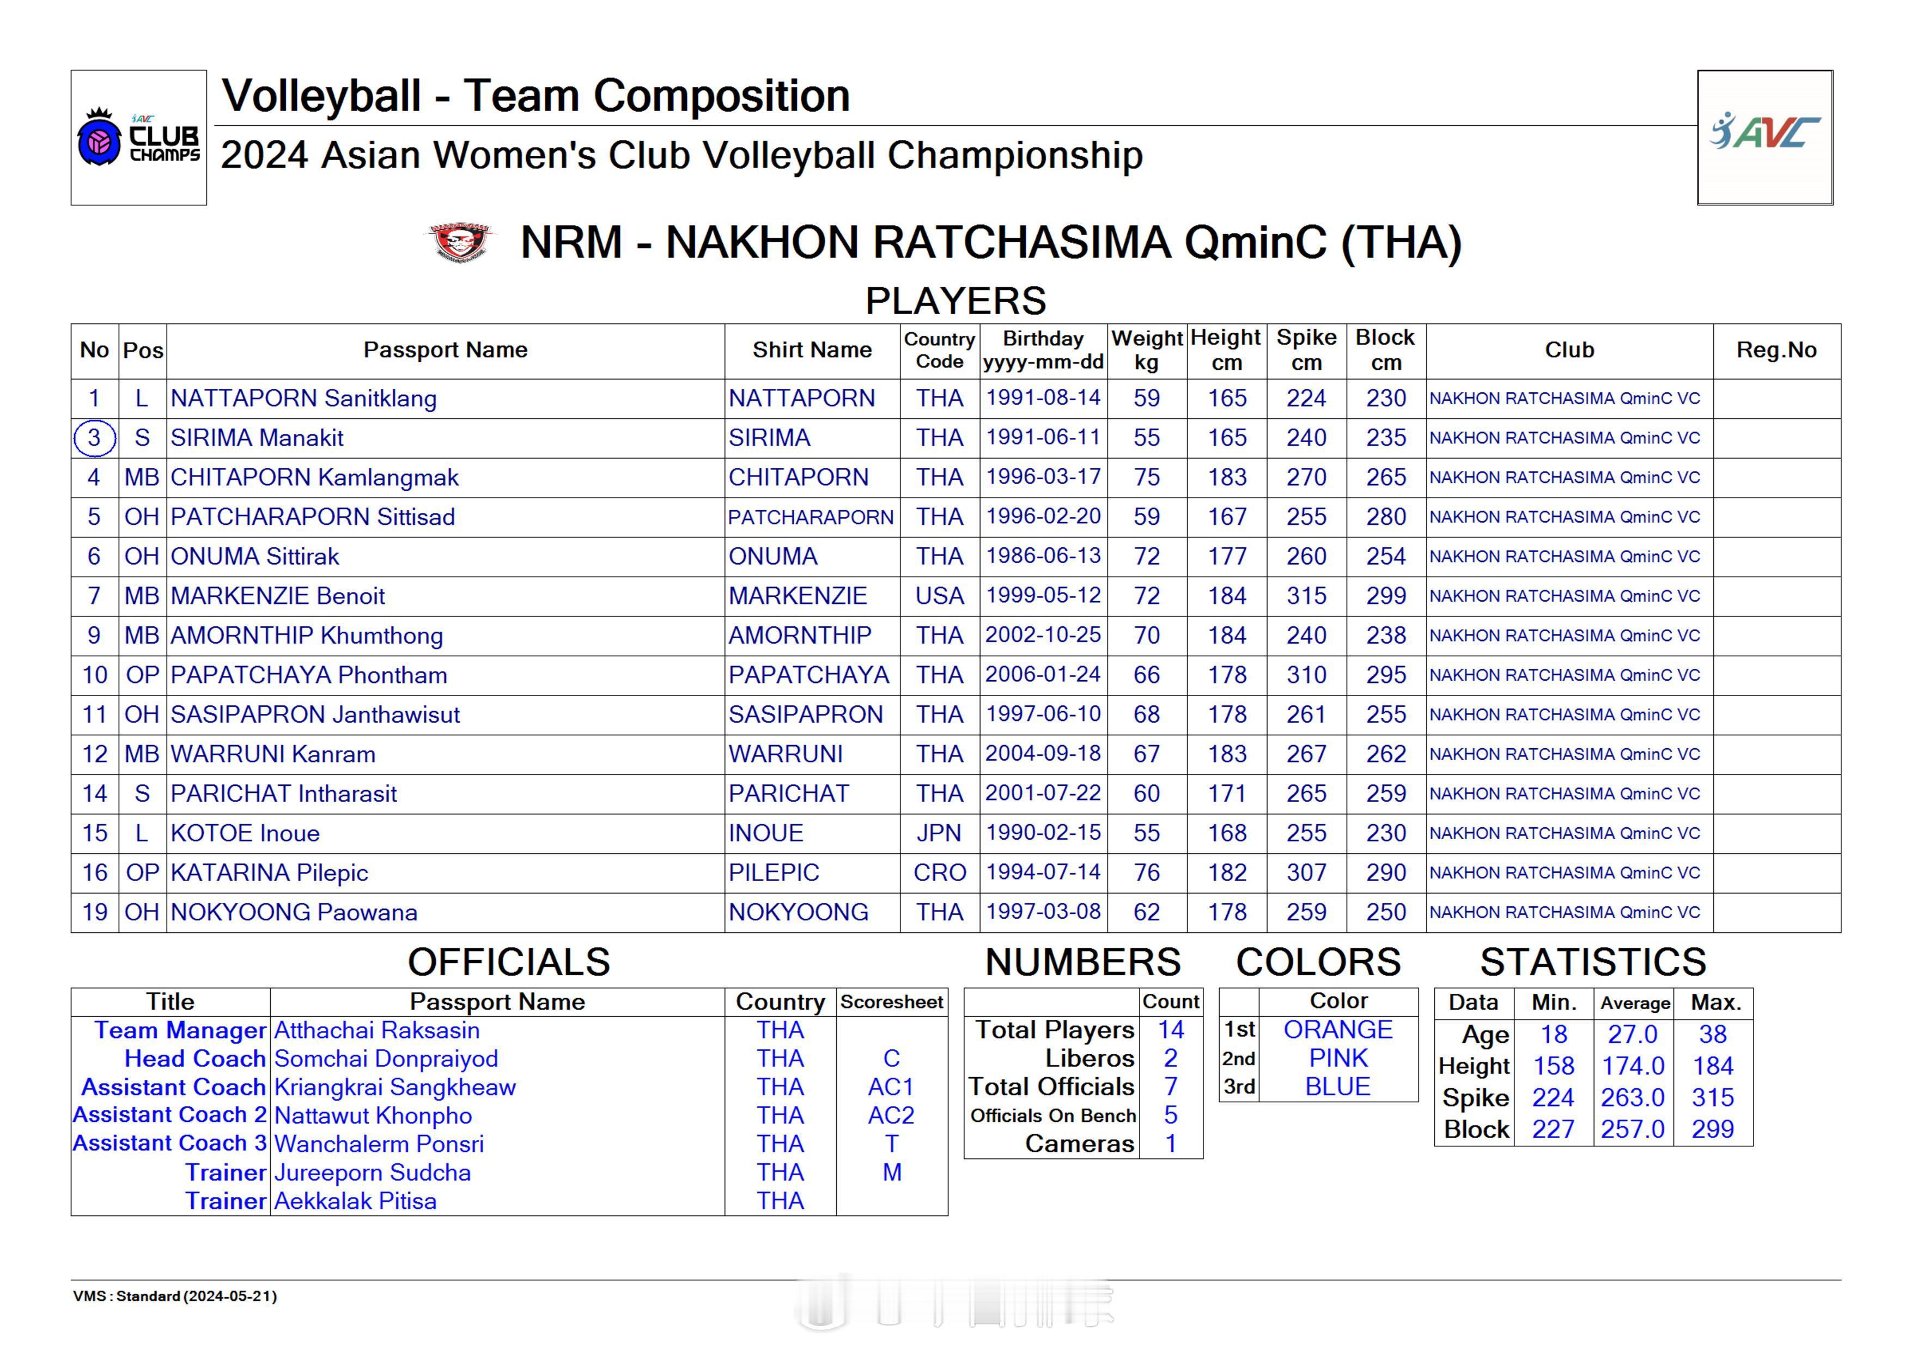
Task: Click maximum age value 38
Action: 1712,1034
